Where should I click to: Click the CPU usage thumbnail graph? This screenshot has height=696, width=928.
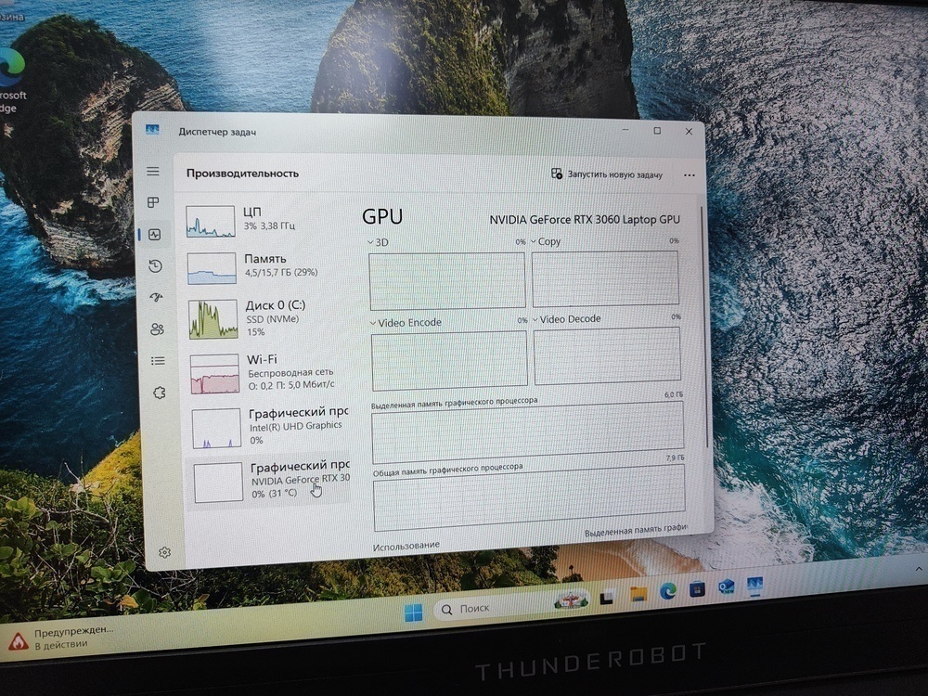click(x=210, y=222)
